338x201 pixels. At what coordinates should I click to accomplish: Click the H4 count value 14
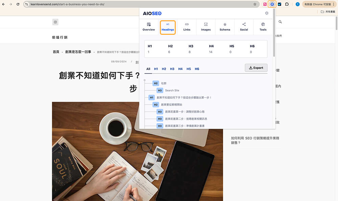[211, 52]
